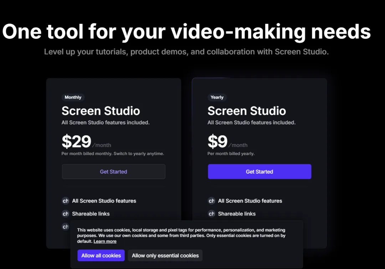Viewport: 385px width, 269px height.
Task: Click the partially hidden third check icon in Monthly plan
Action: coord(66,226)
